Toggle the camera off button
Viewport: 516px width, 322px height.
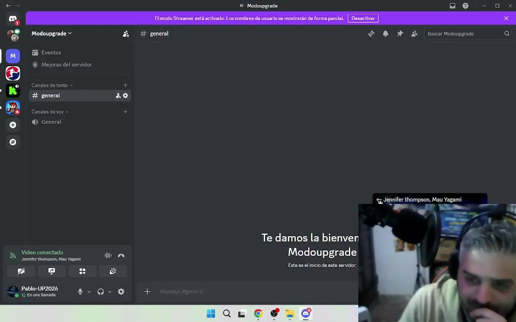21,271
